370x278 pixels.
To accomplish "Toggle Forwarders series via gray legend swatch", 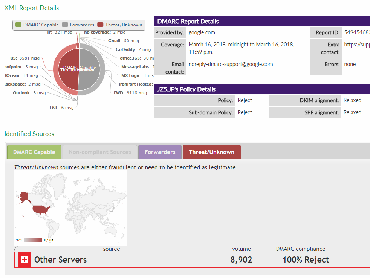I will (x=65, y=25).
